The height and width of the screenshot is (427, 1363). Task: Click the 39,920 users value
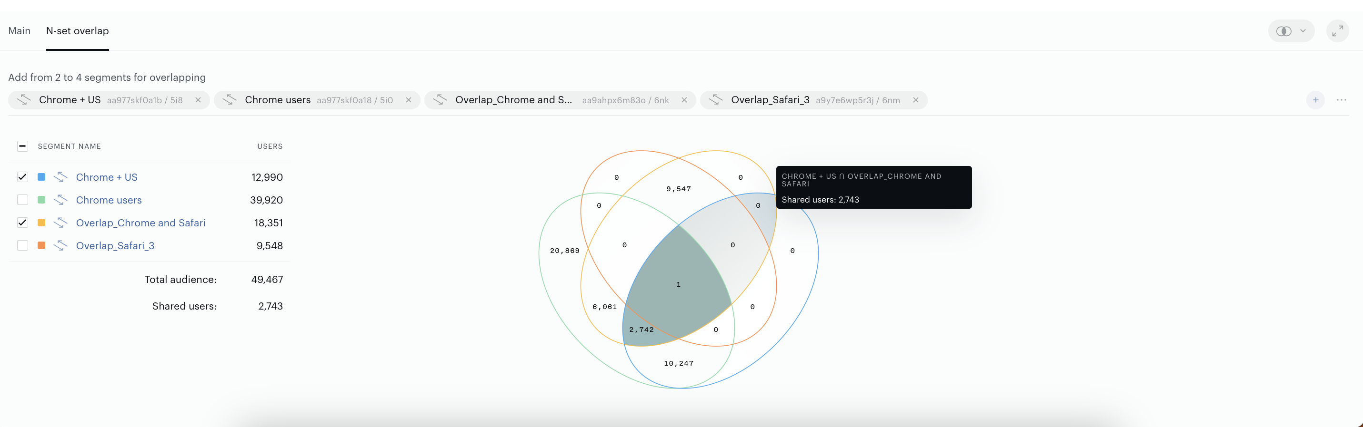click(266, 200)
